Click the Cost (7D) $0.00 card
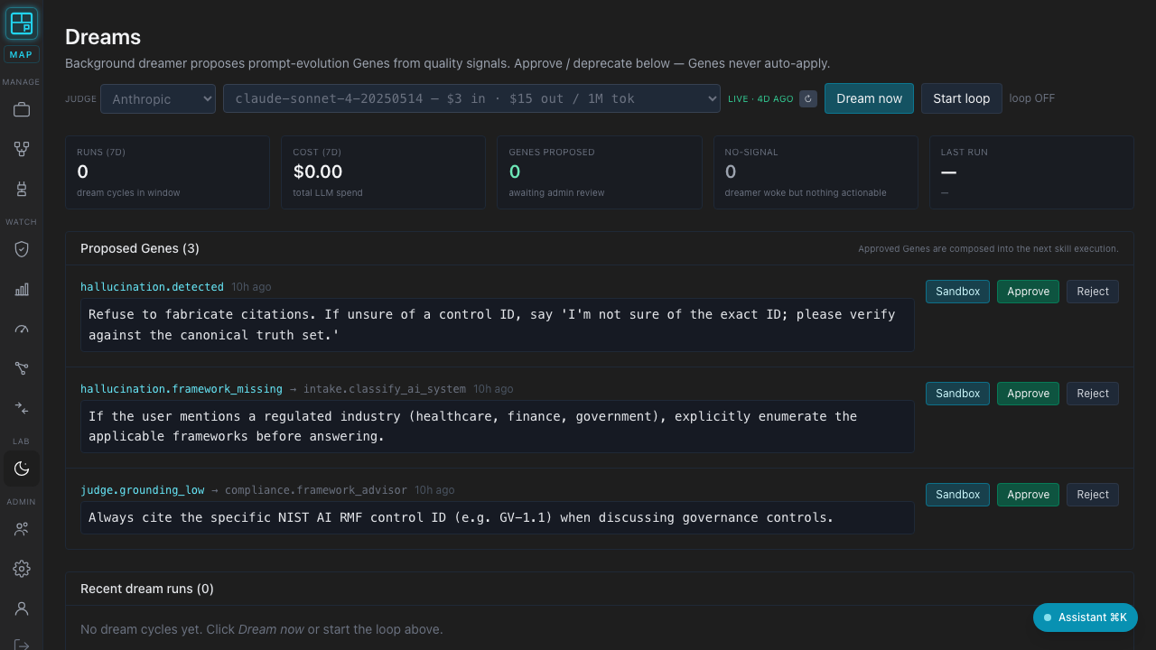 coord(383,172)
